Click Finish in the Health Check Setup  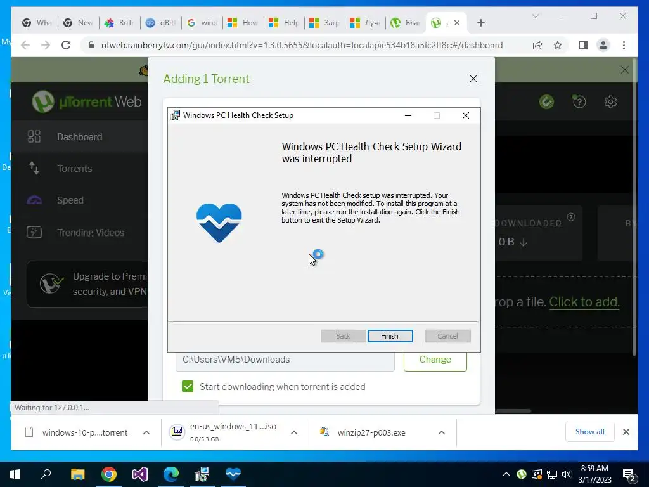(x=390, y=336)
